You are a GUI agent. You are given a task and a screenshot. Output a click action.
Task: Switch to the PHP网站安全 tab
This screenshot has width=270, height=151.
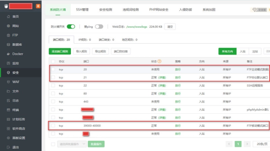pos(159,10)
